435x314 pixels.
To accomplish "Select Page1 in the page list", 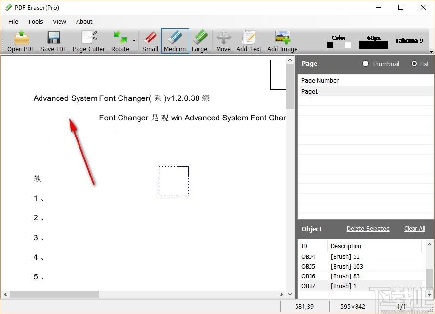I will tap(365, 92).
